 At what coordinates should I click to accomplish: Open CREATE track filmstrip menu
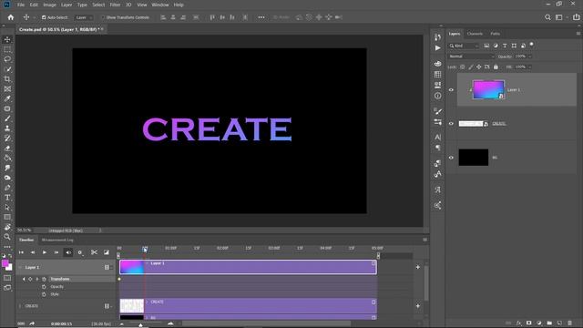[x=108, y=306]
